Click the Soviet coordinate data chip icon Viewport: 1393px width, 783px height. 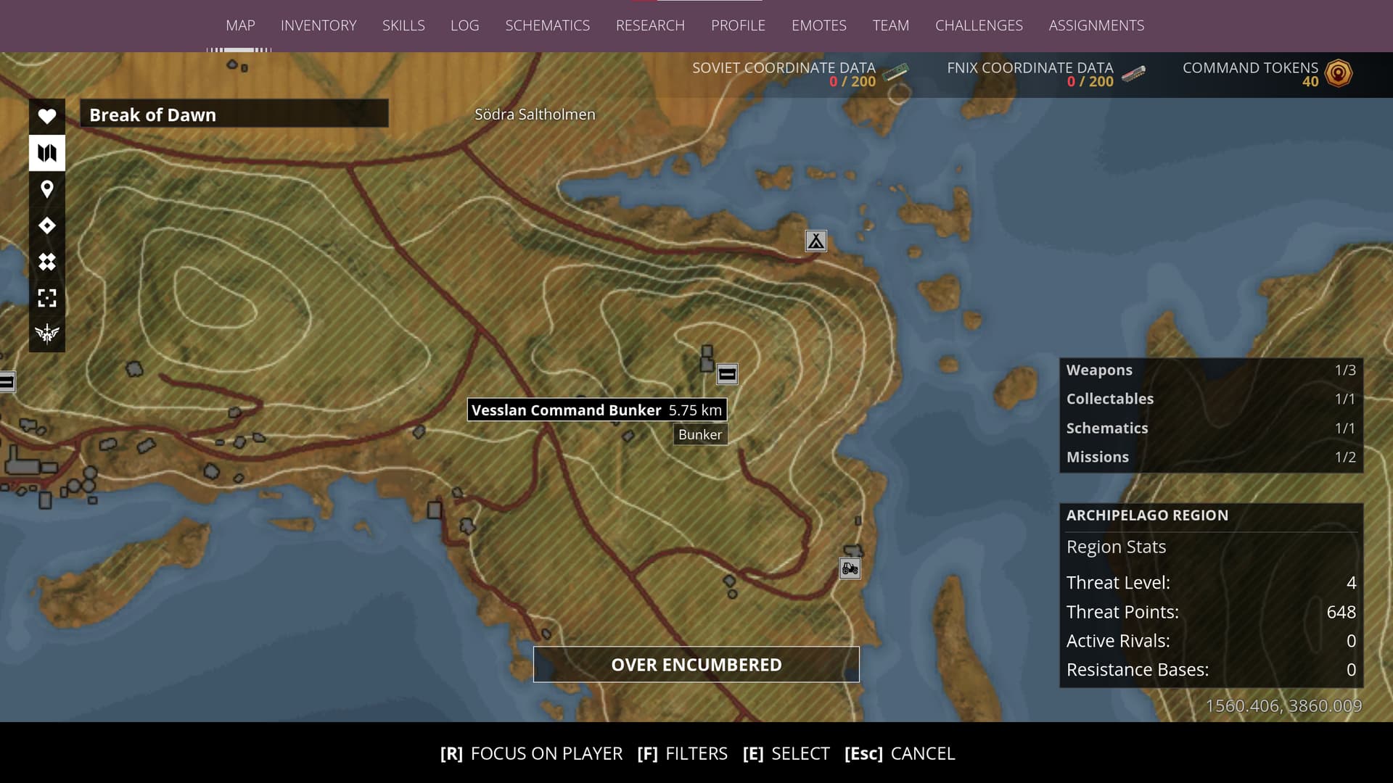pyautogui.click(x=896, y=72)
